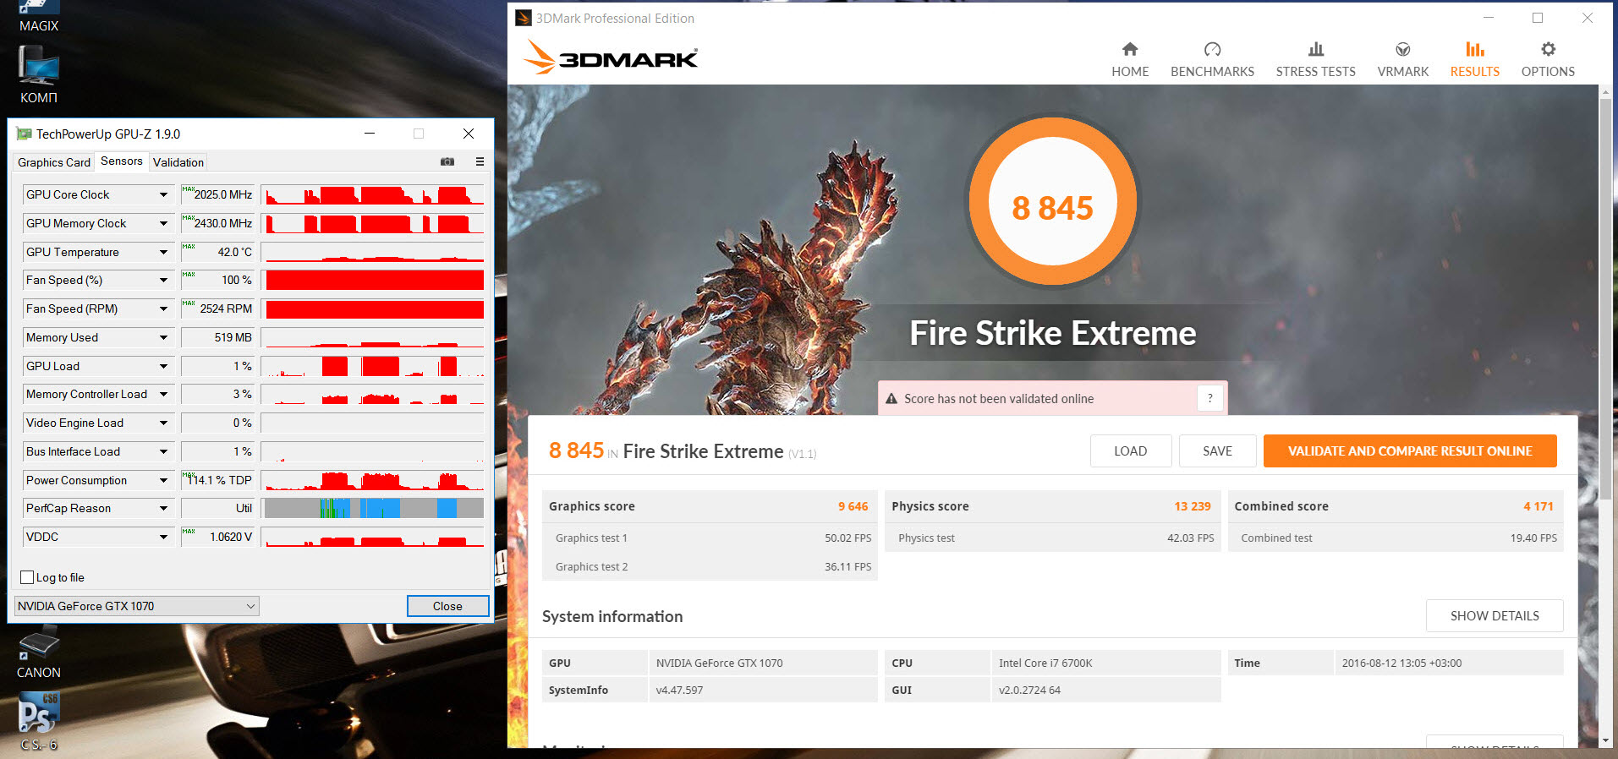Click the VRMARK menu label
This screenshot has height=759, width=1618.
tap(1402, 72)
